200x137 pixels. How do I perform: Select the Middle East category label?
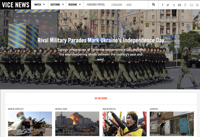point(61,109)
